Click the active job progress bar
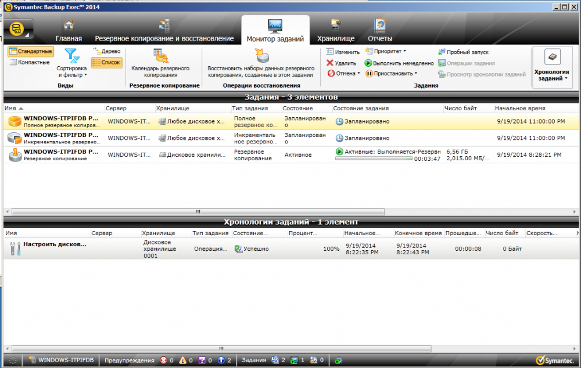The height and width of the screenshot is (368, 581). [374, 158]
